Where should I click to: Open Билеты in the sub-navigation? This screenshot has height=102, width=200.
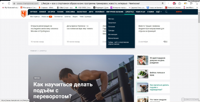(x=67, y=17)
